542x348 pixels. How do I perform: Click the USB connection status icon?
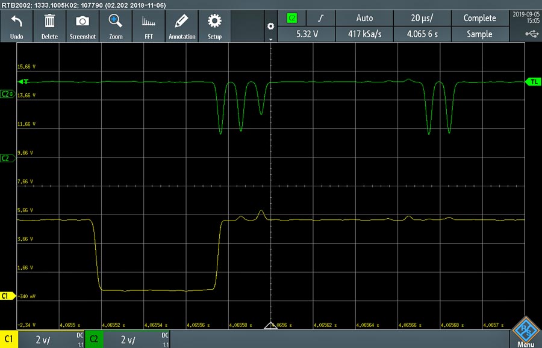[x=532, y=34]
